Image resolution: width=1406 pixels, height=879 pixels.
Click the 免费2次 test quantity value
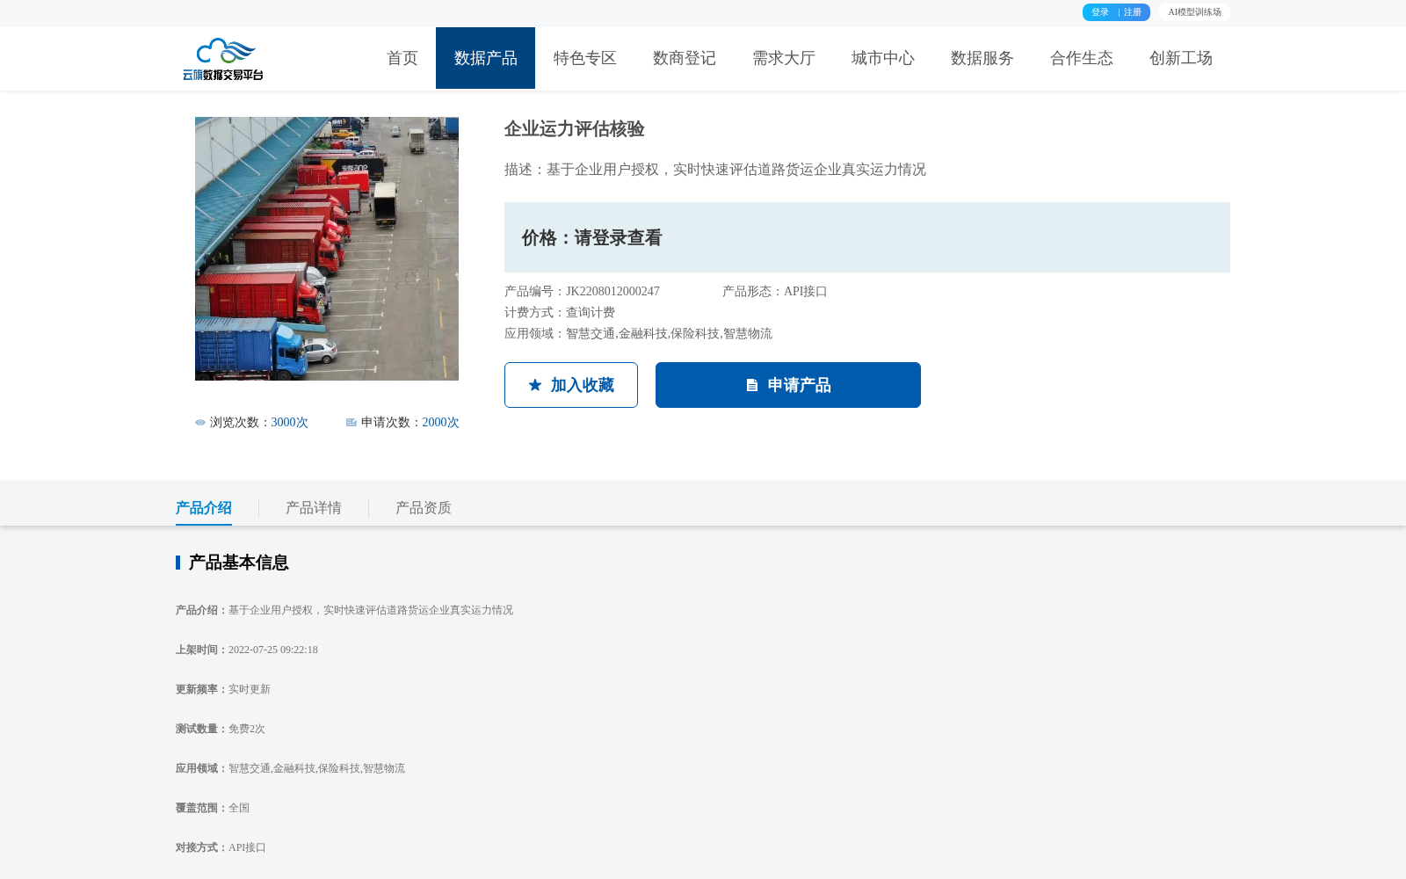point(247,729)
